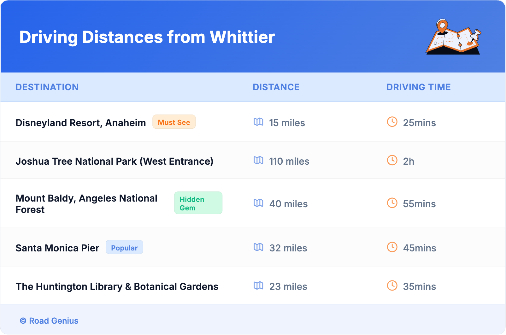Click the map icon beside 23 miles
Image resolution: width=506 pixels, height=335 pixels.
coord(258,285)
